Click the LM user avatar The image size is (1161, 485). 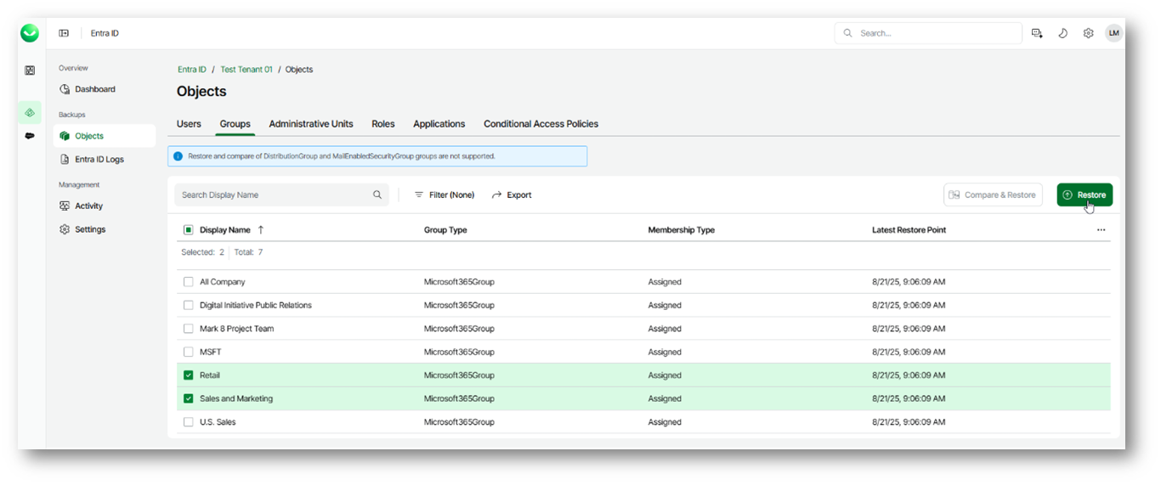[1113, 33]
